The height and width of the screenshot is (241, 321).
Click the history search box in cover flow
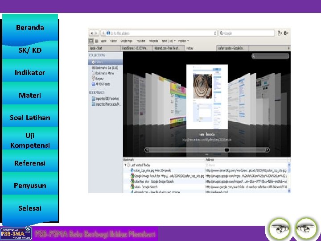pos(270,56)
